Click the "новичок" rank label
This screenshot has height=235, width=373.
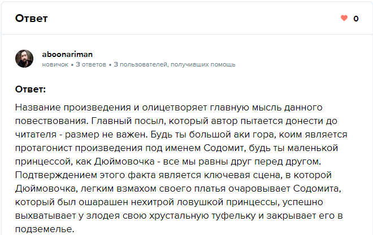(55, 64)
